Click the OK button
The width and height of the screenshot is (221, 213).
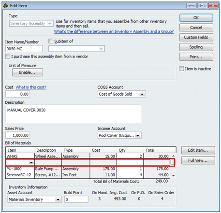tap(196, 18)
